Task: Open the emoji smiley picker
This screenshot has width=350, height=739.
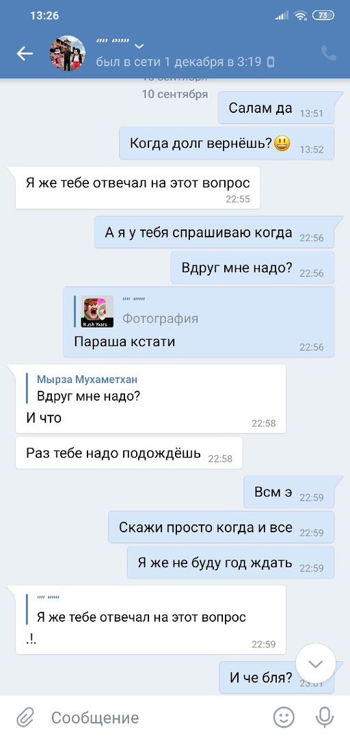Action: tap(284, 717)
